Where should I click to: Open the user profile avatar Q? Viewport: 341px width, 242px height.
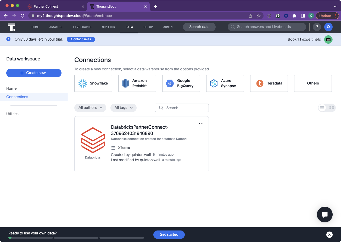[328, 27]
